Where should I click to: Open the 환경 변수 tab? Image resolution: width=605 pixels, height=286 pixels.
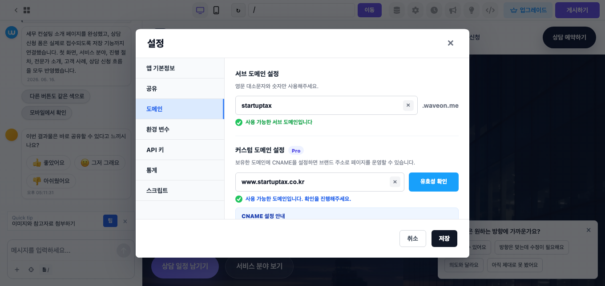[x=180, y=129]
